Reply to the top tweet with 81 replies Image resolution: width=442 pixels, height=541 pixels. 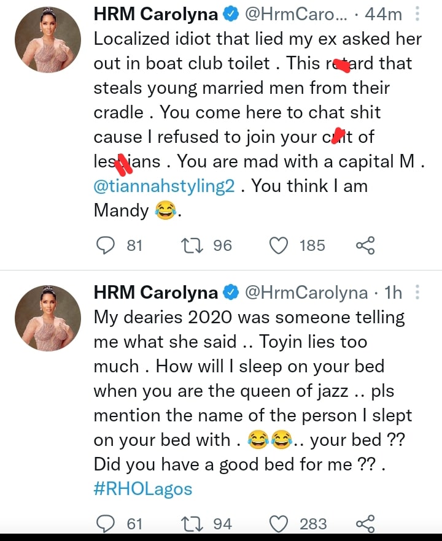(x=106, y=246)
